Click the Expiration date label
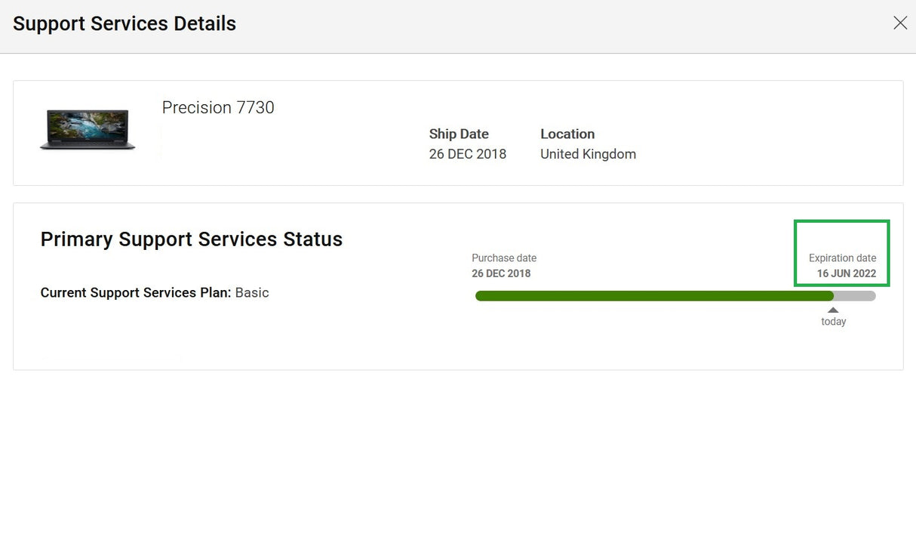This screenshot has width=916, height=540. pyautogui.click(x=842, y=258)
